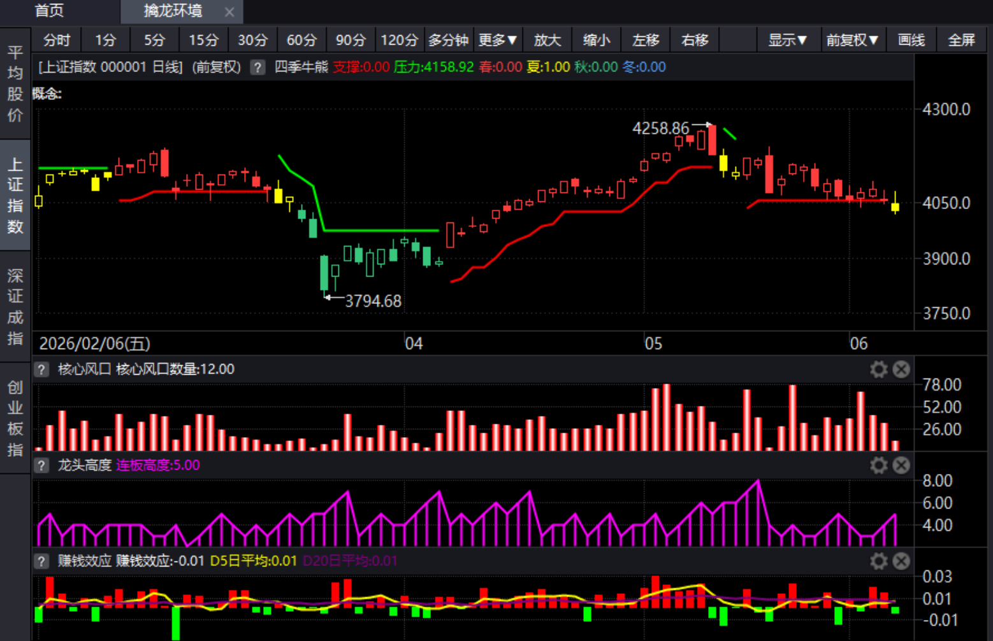The height and width of the screenshot is (641, 993).
Task: Switch to 平均股价 side tab
Action: (x=15, y=84)
